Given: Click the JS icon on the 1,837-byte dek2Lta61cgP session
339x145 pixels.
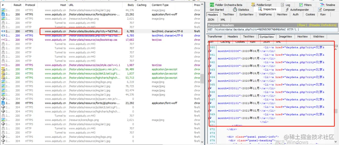Looking at the screenshot, I should [x=3, y=74].
